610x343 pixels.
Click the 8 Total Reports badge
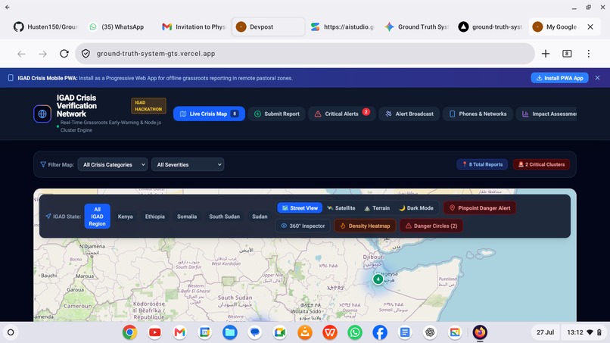click(482, 164)
